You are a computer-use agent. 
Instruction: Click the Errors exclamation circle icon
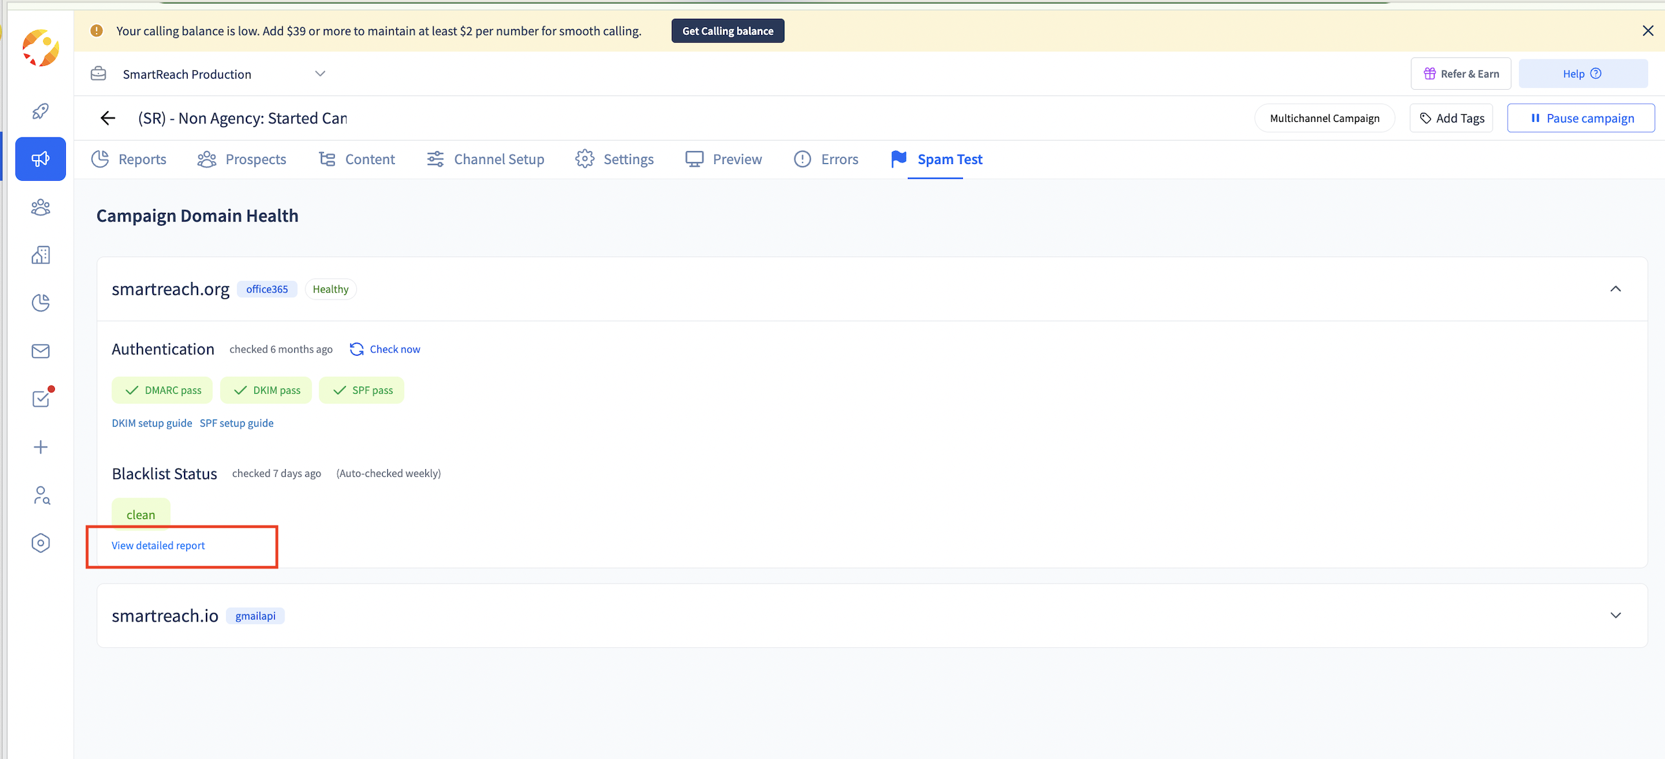pyautogui.click(x=802, y=159)
